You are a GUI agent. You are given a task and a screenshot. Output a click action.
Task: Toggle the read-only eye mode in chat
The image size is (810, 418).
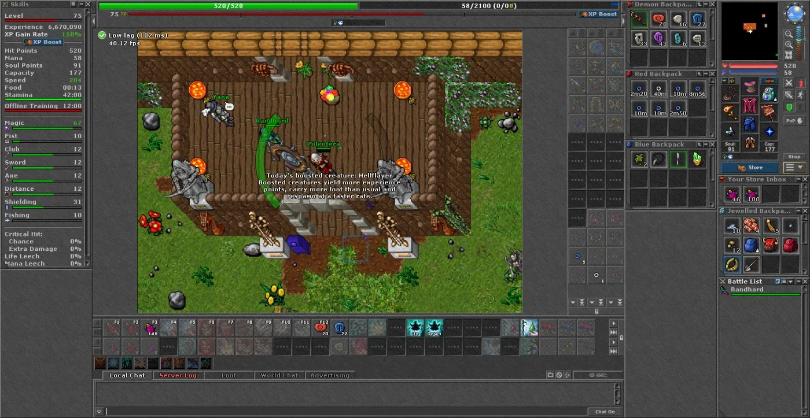(598, 375)
